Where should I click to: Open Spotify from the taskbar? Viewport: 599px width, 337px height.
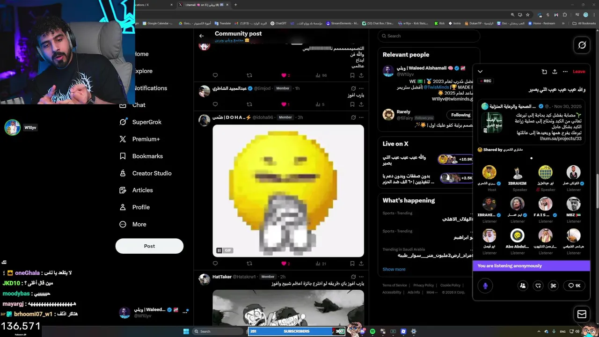point(373,331)
